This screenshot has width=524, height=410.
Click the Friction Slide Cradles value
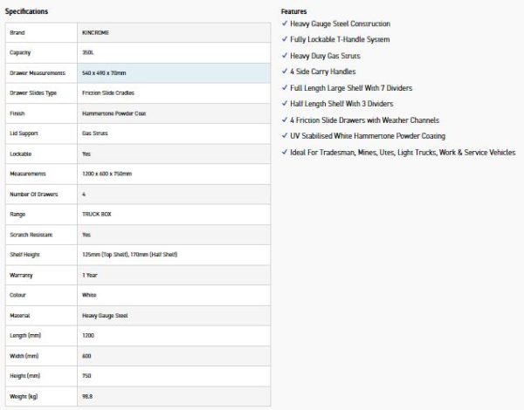pos(108,92)
